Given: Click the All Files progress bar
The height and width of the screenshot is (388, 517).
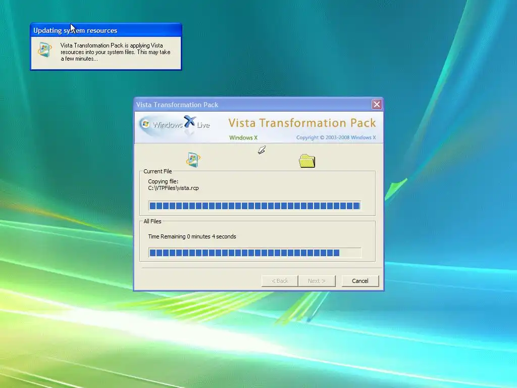Looking at the screenshot, I should pyautogui.click(x=254, y=253).
